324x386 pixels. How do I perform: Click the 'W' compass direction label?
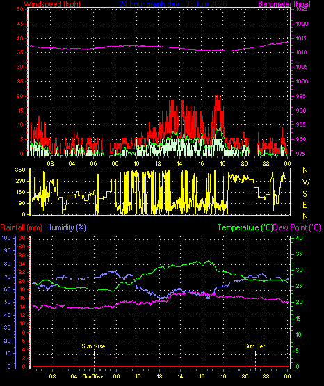(306, 182)
